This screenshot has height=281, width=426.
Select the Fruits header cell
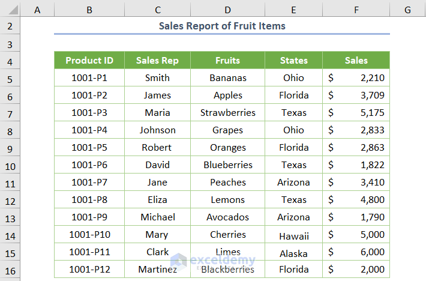tap(227, 60)
